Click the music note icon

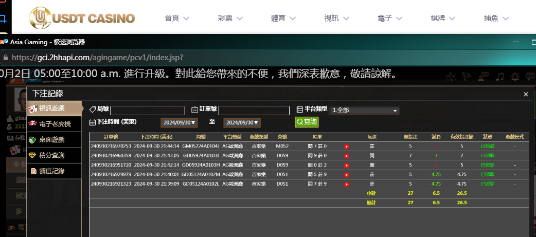pos(499,77)
